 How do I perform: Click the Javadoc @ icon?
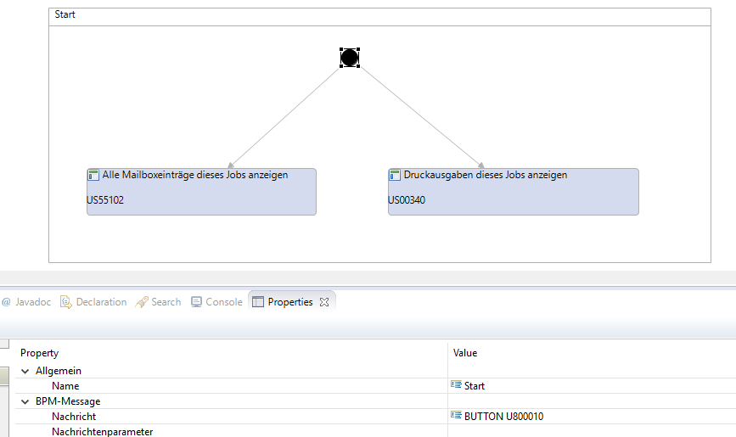pyautogui.click(x=6, y=302)
